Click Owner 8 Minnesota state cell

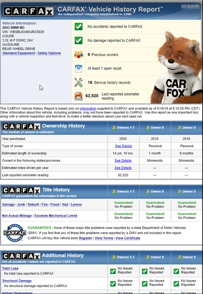point(154,160)
